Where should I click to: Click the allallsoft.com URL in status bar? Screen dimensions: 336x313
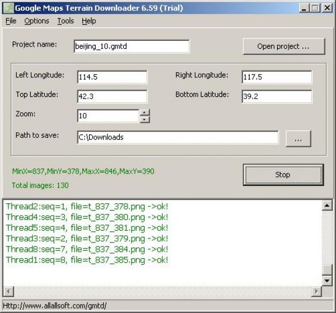point(54,306)
